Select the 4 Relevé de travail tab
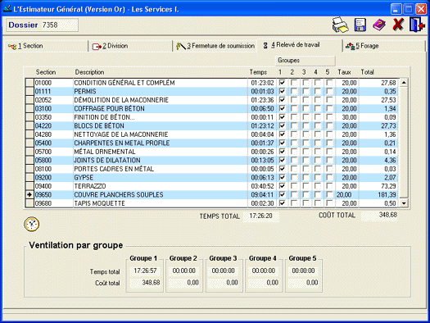This screenshot has width=430, height=323. click(x=300, y=45)
